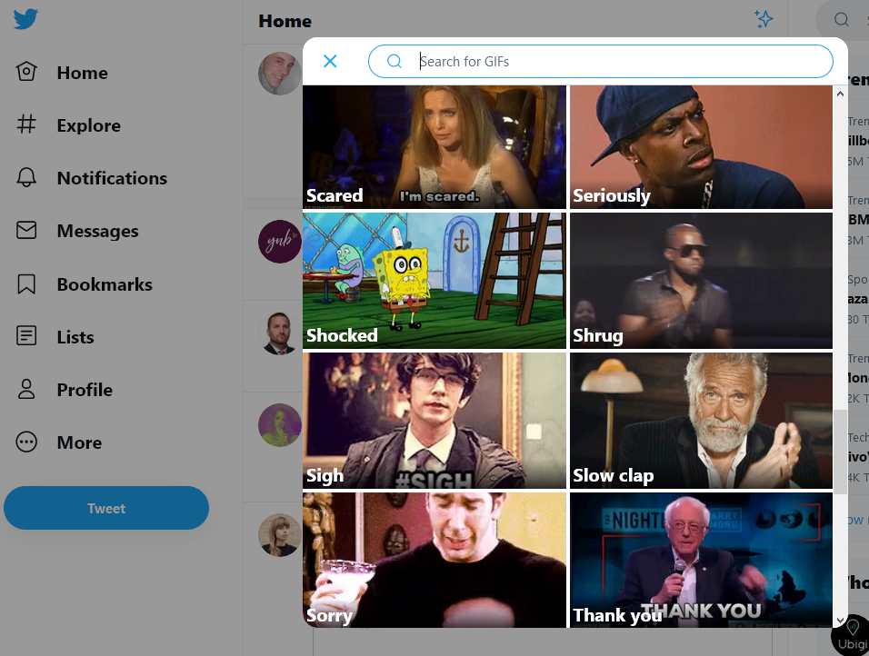
Task: Expand the More options menu
Action: pyautogui.click(x=79, y=442)
